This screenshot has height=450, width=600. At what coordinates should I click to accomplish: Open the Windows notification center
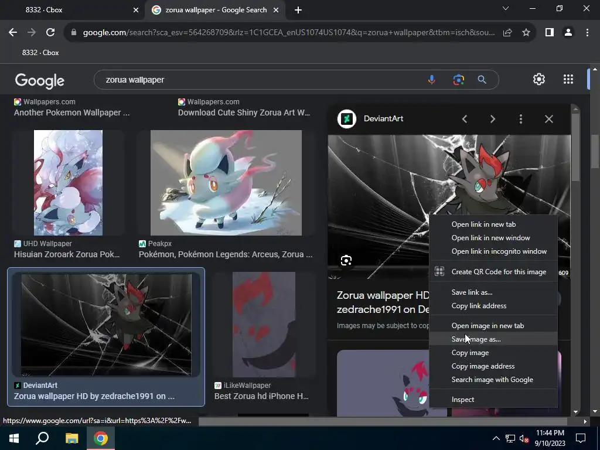pyautogui.click(x=581, y=438)
